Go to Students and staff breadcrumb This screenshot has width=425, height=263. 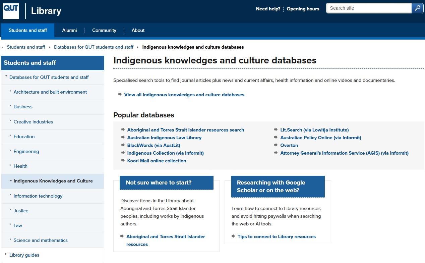tap(26, 47)
